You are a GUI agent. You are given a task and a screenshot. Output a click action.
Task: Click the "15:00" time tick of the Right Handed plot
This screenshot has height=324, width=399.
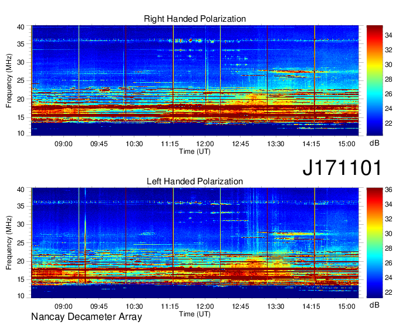[347, 144]
